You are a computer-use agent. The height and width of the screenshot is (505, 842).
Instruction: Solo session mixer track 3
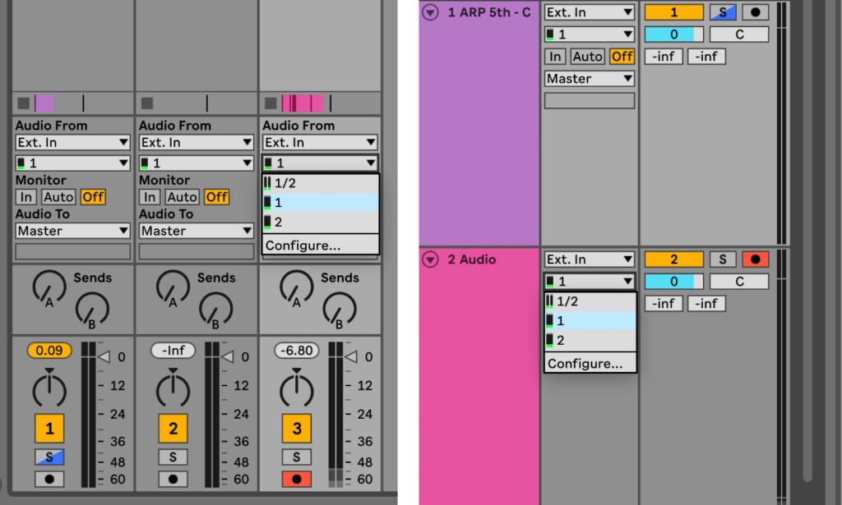[296, 457]
